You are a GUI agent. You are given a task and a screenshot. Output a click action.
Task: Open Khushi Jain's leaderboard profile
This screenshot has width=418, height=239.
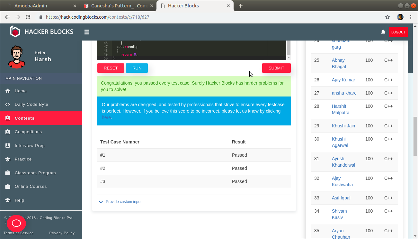tap(343, 126)
